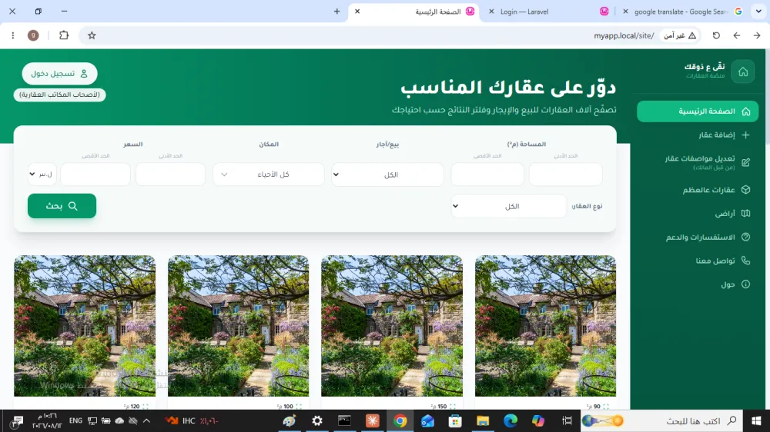Open the browser extensions puzzle icon
This screenshot has height=432, width=770.
[64, 35]
